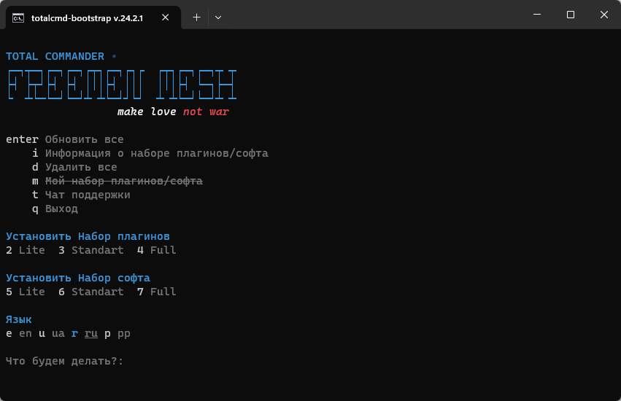Click the 'Чат поддержки' option
Screen dimensions: 621x401
tap(88, 195)
